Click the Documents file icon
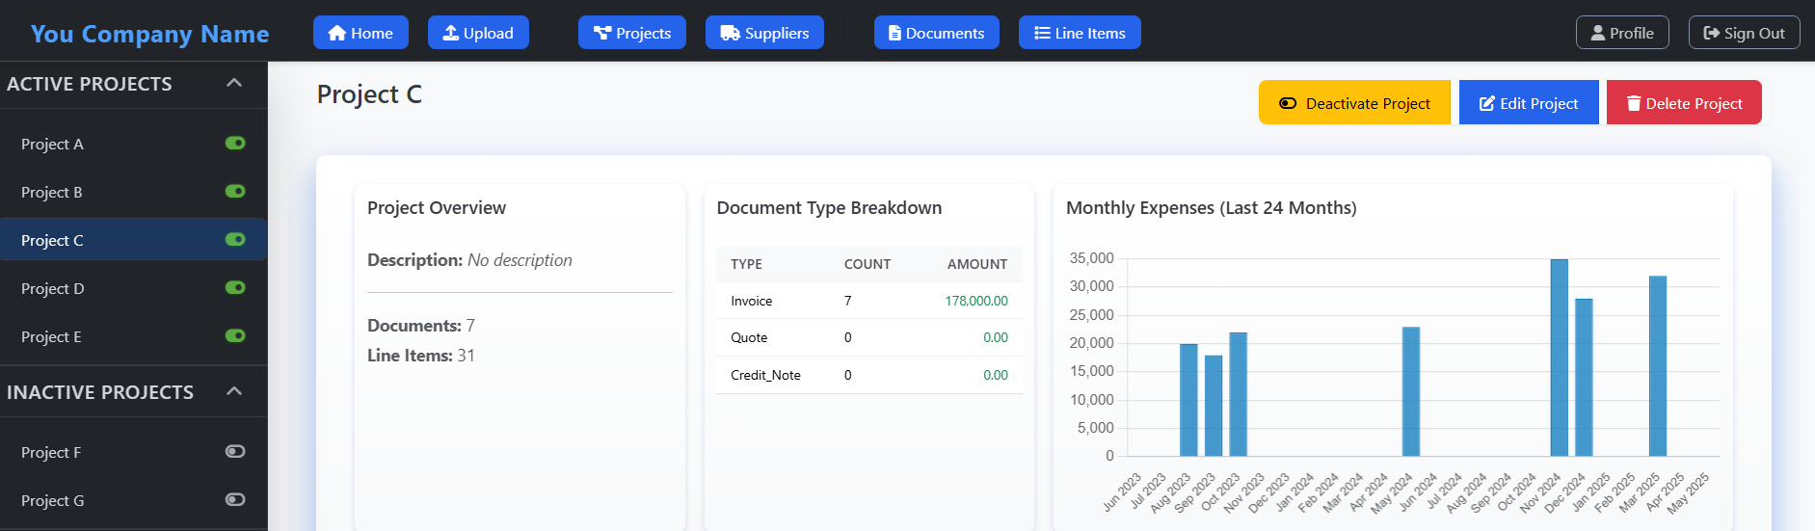 pos(894,33)
